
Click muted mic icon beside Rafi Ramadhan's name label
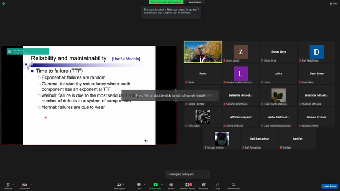pos(243,147)
